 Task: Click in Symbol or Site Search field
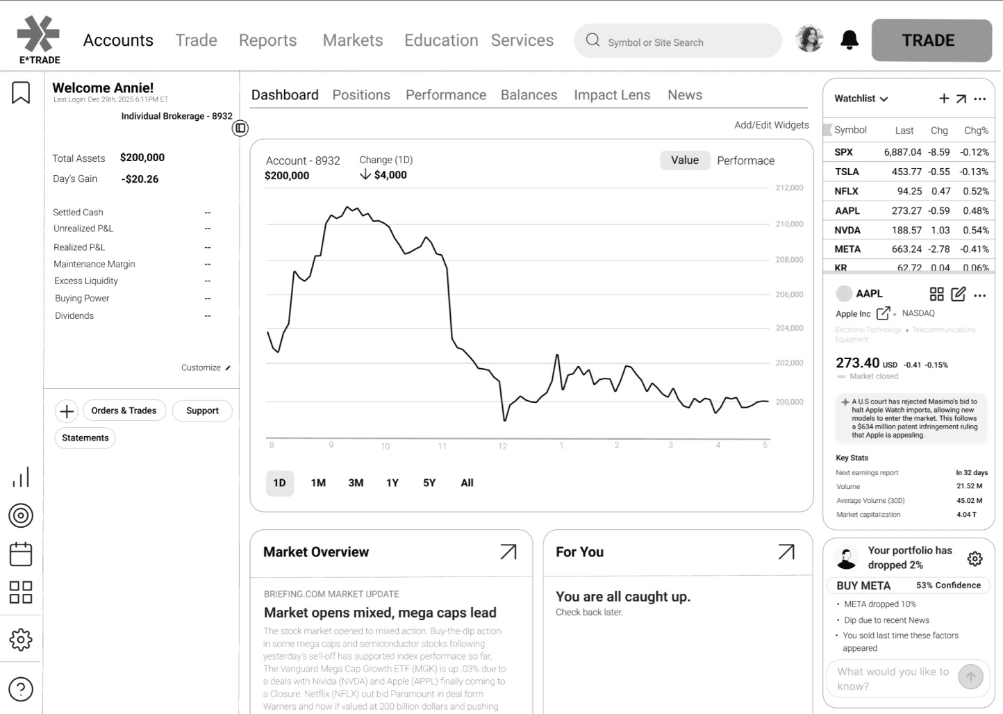(678, 41)
